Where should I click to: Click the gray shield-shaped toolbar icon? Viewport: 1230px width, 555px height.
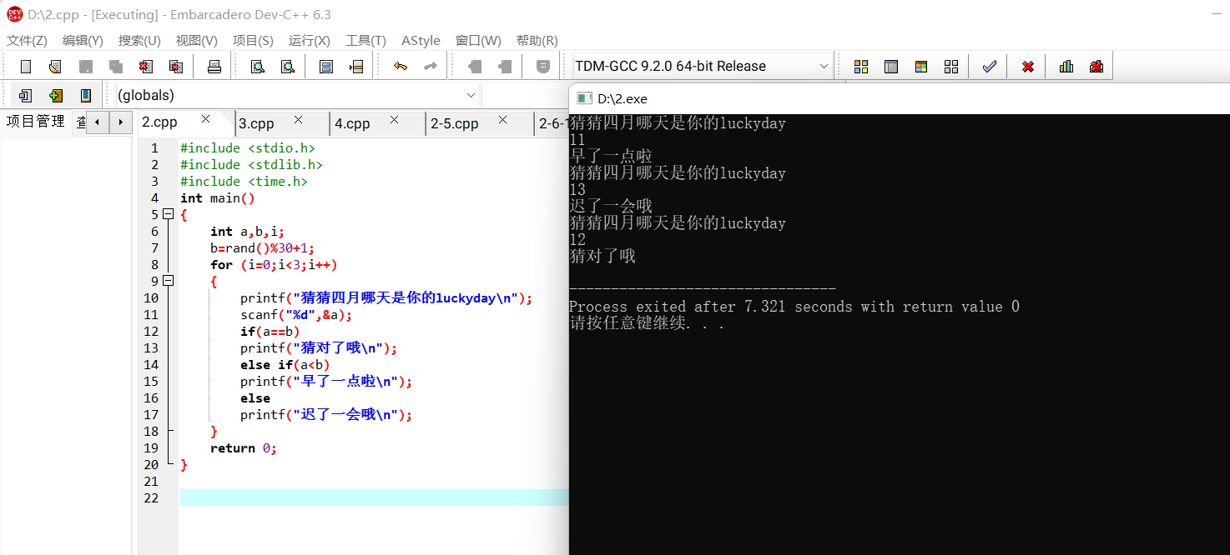[542, 67]
